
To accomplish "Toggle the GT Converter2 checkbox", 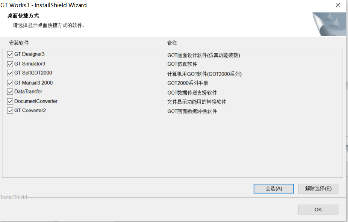I will (10, 111).
